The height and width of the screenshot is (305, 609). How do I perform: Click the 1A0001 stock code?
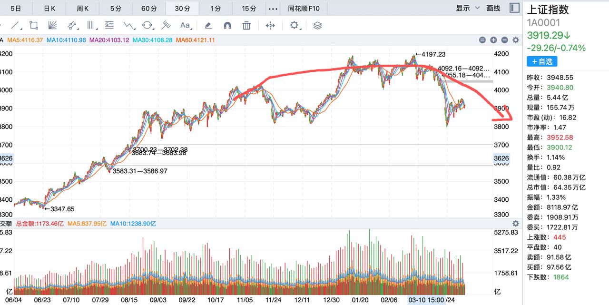pyautogui.click(x=543, y=22)
